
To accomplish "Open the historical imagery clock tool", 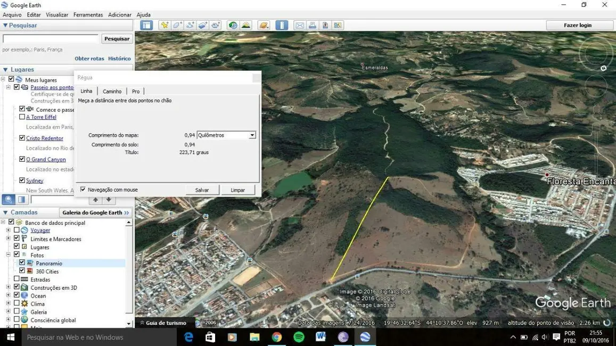I will (x=233, y=25).
